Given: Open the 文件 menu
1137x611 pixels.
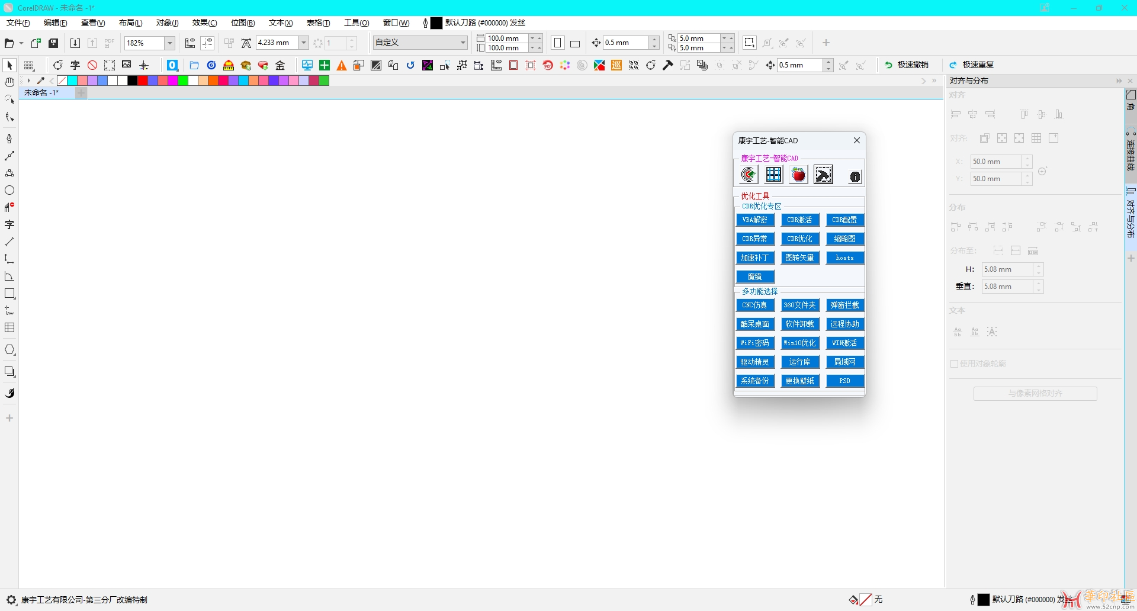Looking at the screenshot, I should click(18, 22).
